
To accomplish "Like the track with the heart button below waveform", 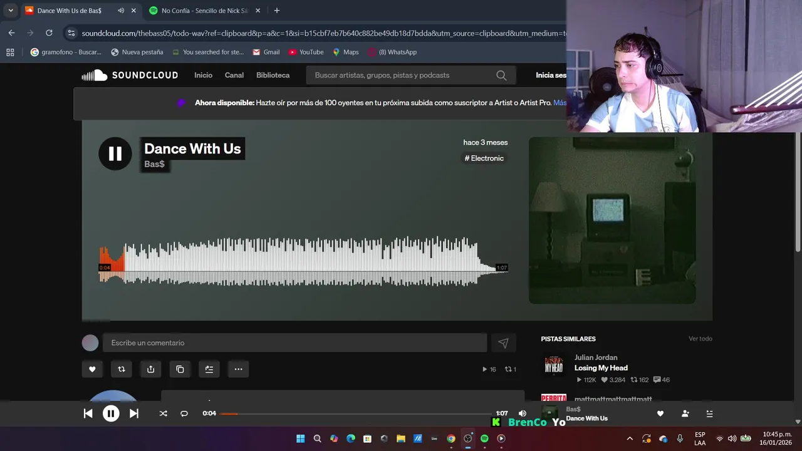I will [x=92, y=370].
